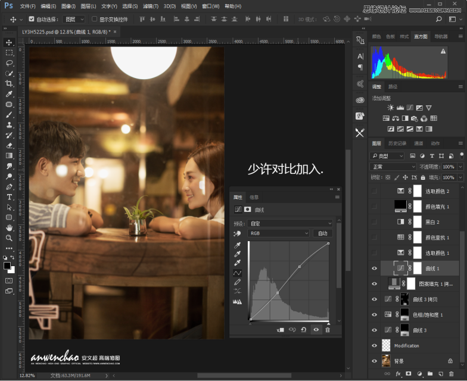Open the 正常 blend mode dropdown
The height and width of the screenshot is (381, 467).
(393, 167)
